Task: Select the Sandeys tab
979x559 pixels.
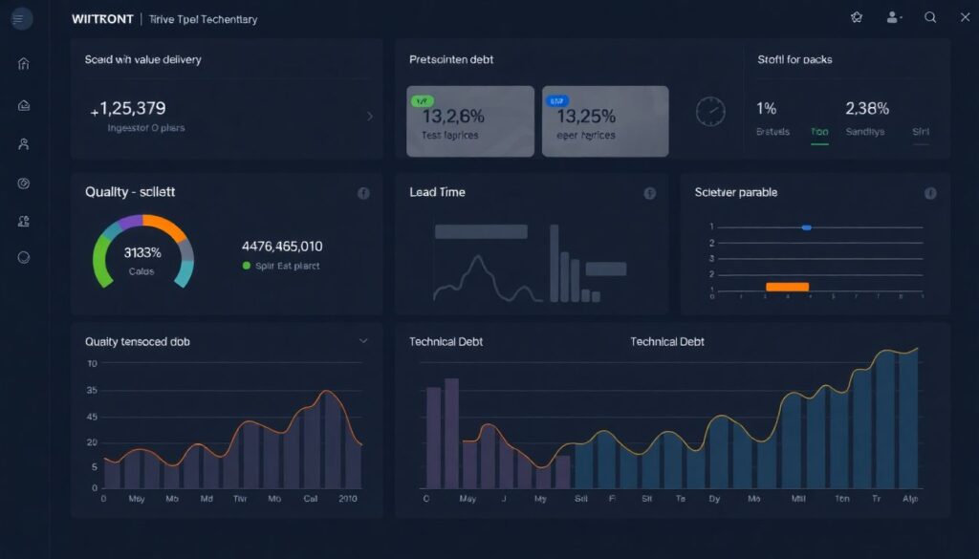Action: (x=865, y=132)
